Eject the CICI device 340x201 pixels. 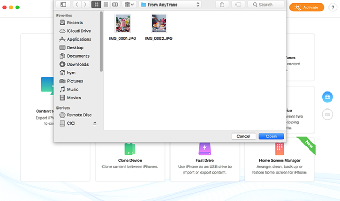pos(95,123)
